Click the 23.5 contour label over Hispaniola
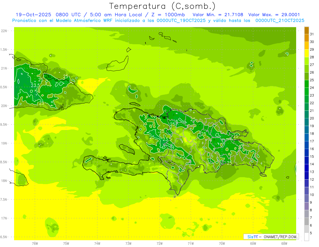Screen dimensions: 319x247 pyautogui.click(x=167, y=139)
